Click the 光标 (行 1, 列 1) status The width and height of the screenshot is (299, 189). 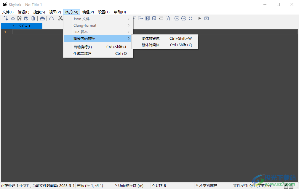coord(90,185)
